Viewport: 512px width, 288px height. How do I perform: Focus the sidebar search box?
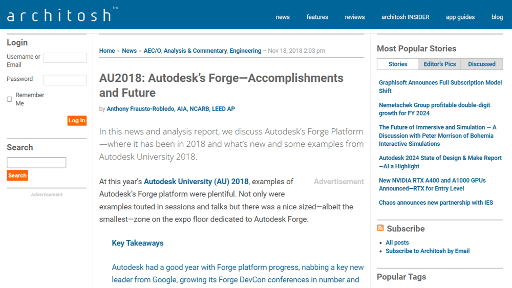click(x=36, y=163)
